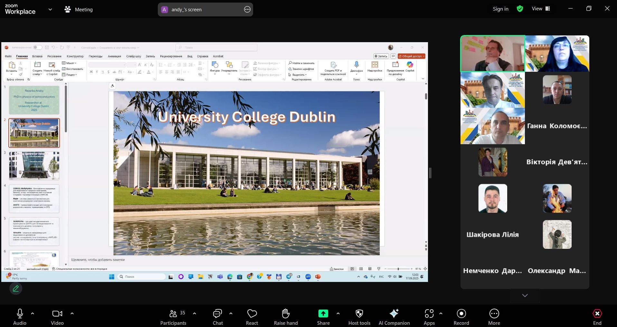Click Windows Start button in shared taskbar

112,277
